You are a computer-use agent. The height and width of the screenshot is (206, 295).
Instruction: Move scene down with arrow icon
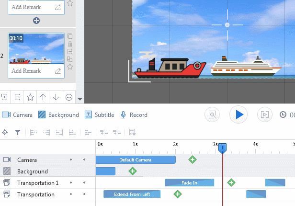(56, 97)
